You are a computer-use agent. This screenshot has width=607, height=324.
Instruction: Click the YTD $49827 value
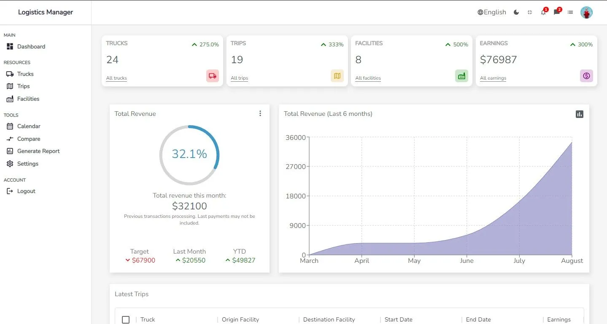[x=240, y=260]
